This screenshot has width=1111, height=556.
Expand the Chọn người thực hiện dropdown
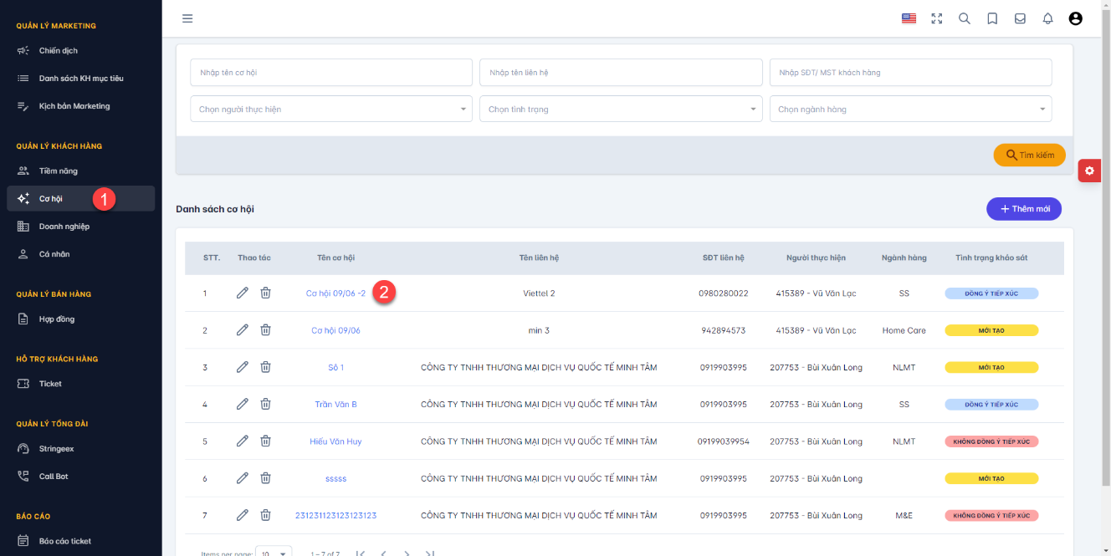(x=331, y=109)
